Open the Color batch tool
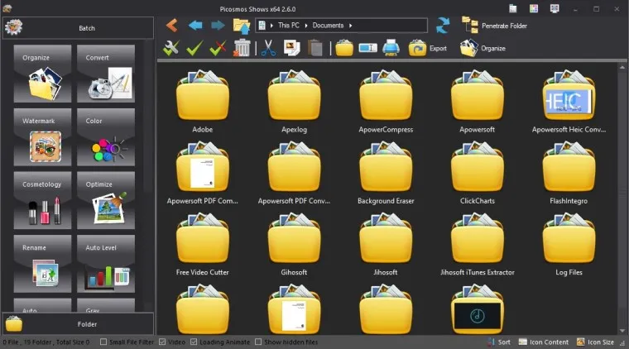Screen dimensions: 629x349 (x=106, y=137)
